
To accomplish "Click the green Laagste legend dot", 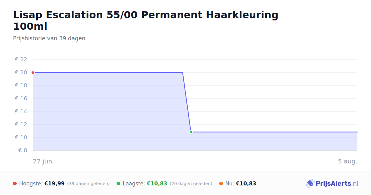I will pyautogui.click(x=118, y=184).
